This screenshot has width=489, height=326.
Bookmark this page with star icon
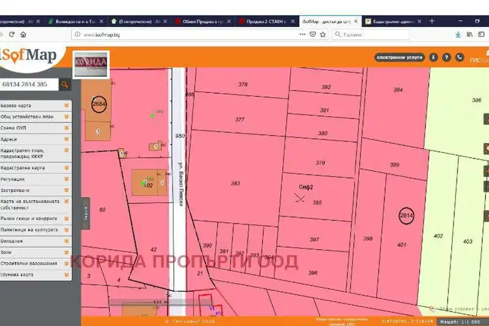[323, 34]
